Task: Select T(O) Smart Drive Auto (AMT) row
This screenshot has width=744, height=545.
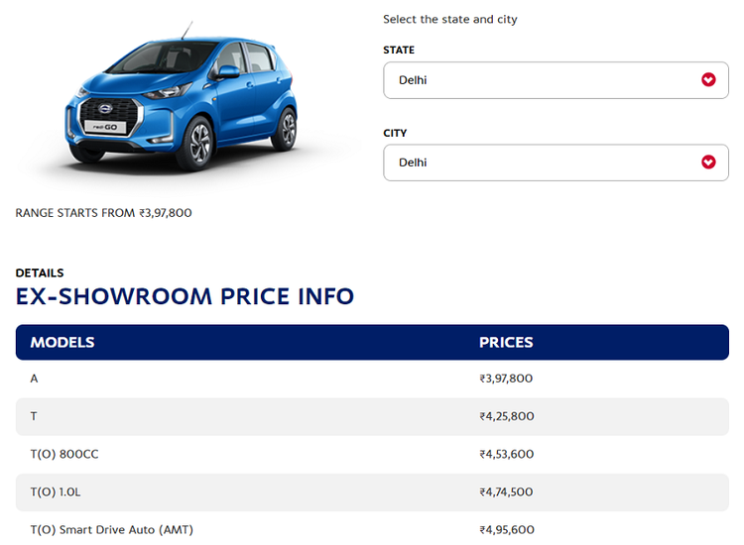Action: click(111, 529)
